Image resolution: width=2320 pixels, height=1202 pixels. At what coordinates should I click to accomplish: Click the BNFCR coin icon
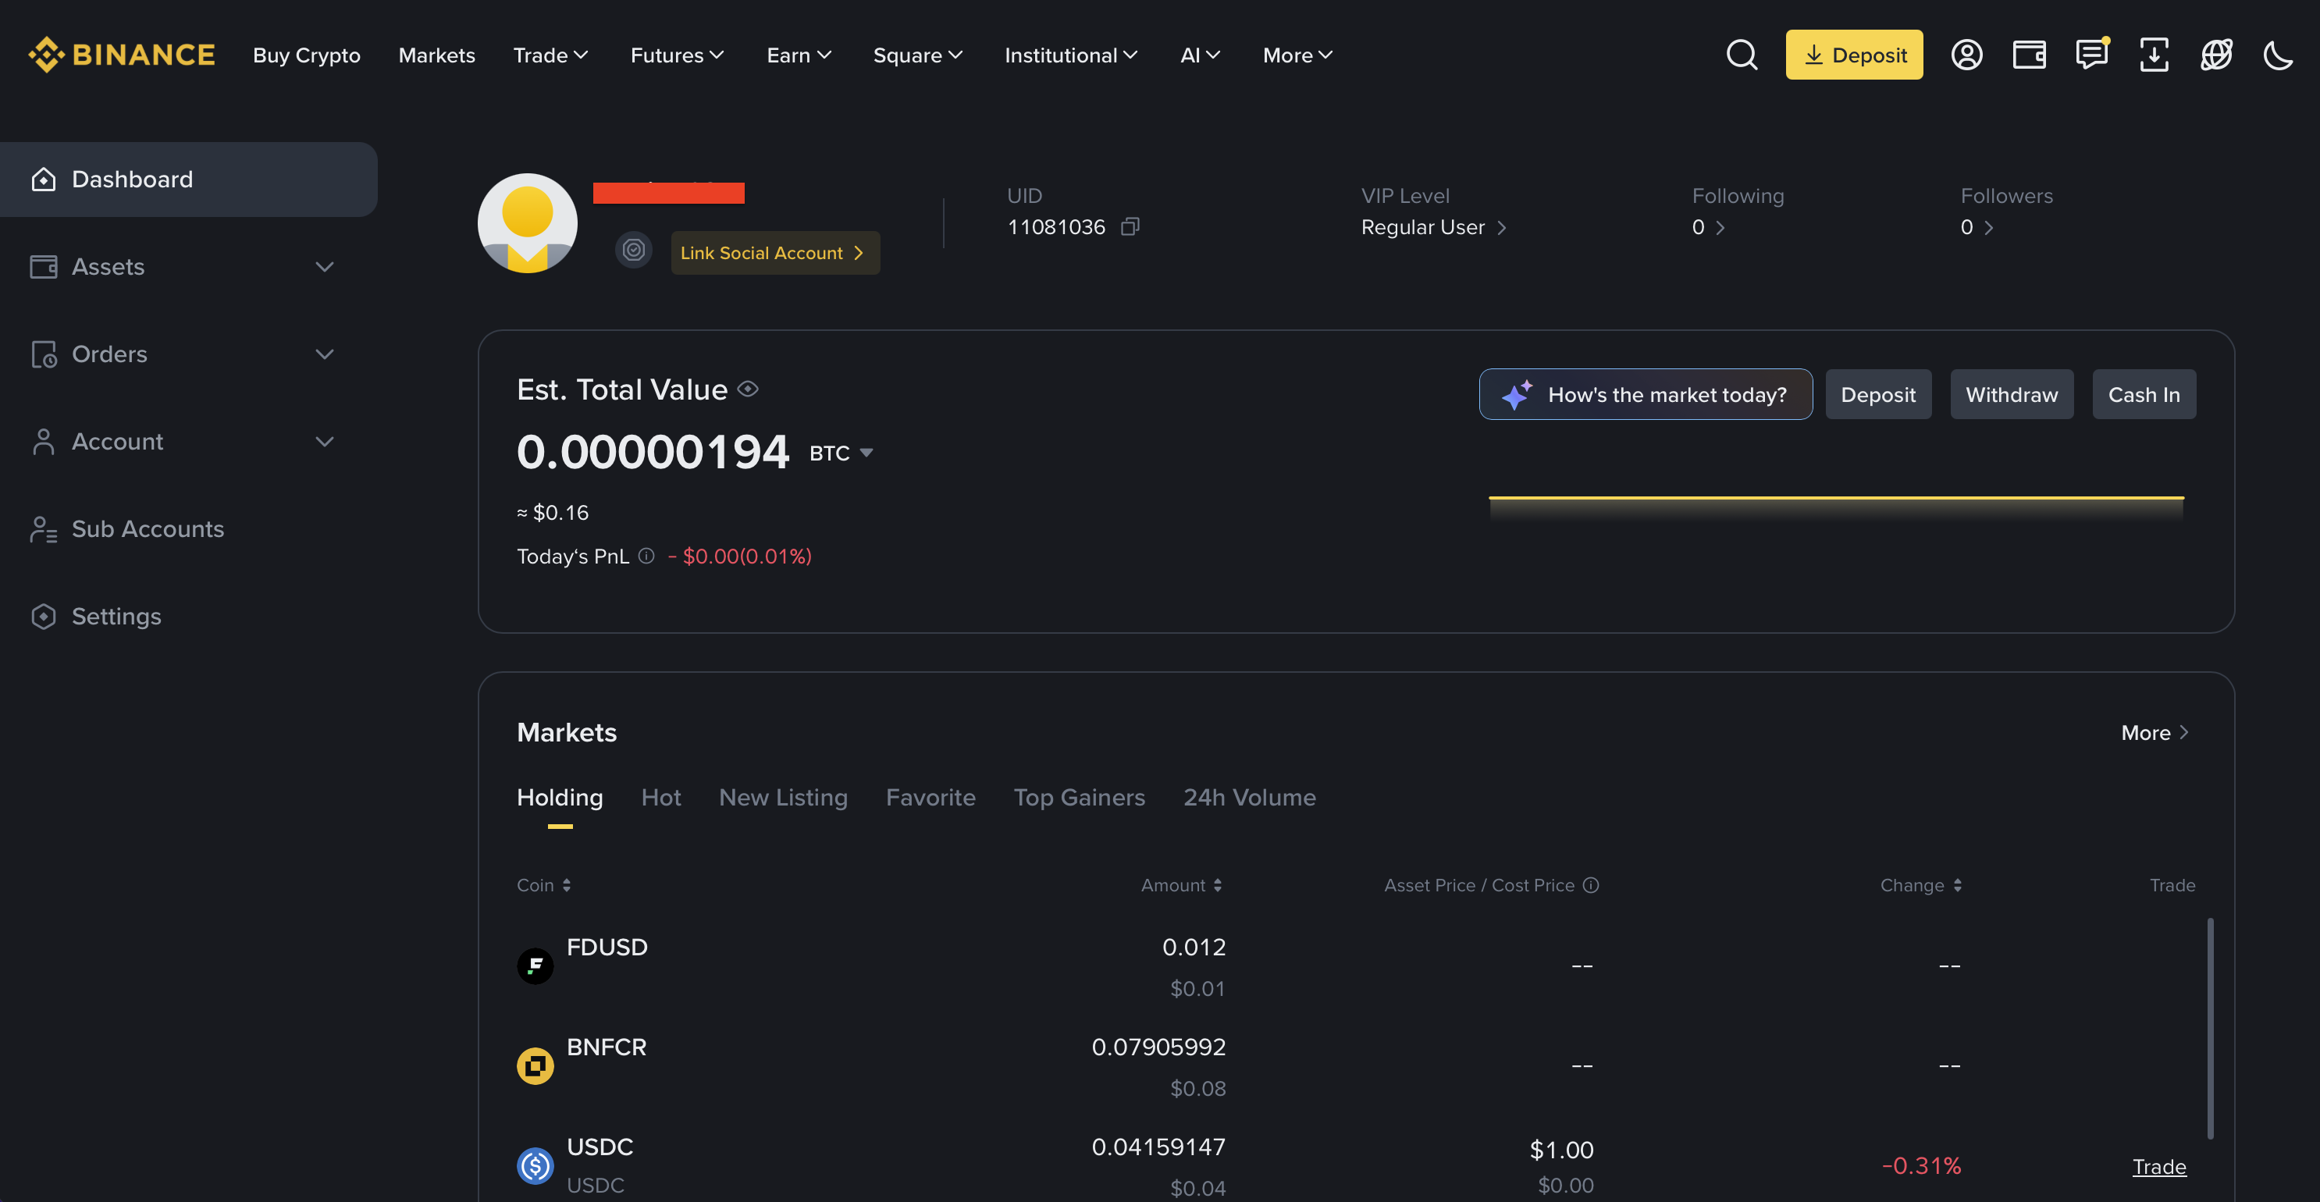coord(535,1066)
